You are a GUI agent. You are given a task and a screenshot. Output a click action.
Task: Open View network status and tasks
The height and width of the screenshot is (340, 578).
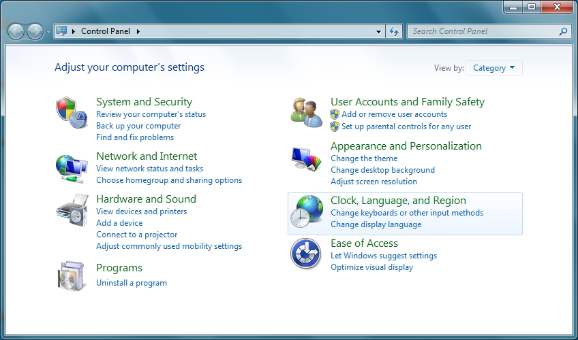150,169
